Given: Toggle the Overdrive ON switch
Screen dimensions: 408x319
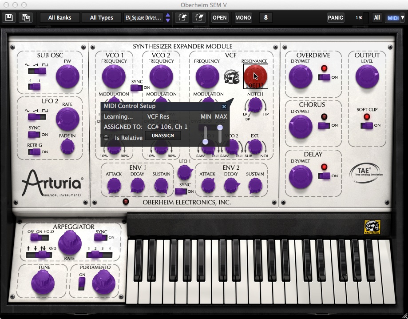Looking at the screenshot, I should (x=325, y=77).
